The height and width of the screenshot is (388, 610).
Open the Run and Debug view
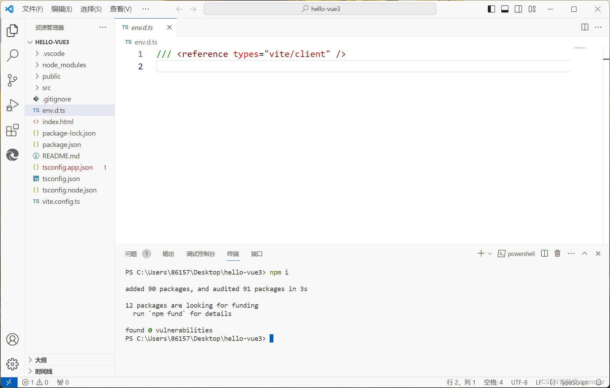point(12,105)
